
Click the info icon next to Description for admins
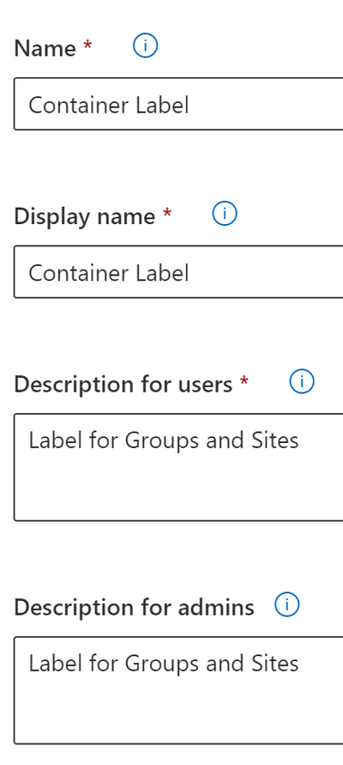click(287, 605)
